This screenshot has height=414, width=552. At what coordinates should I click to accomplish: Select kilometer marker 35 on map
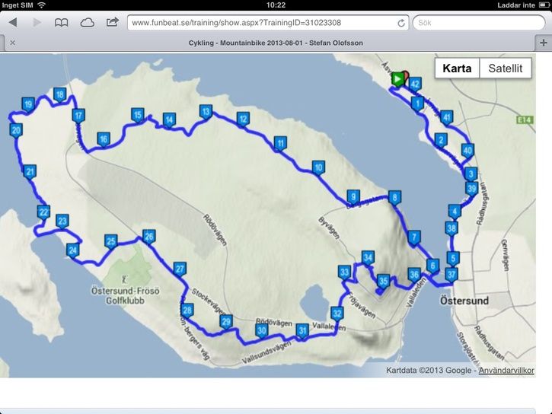(383, 282)
